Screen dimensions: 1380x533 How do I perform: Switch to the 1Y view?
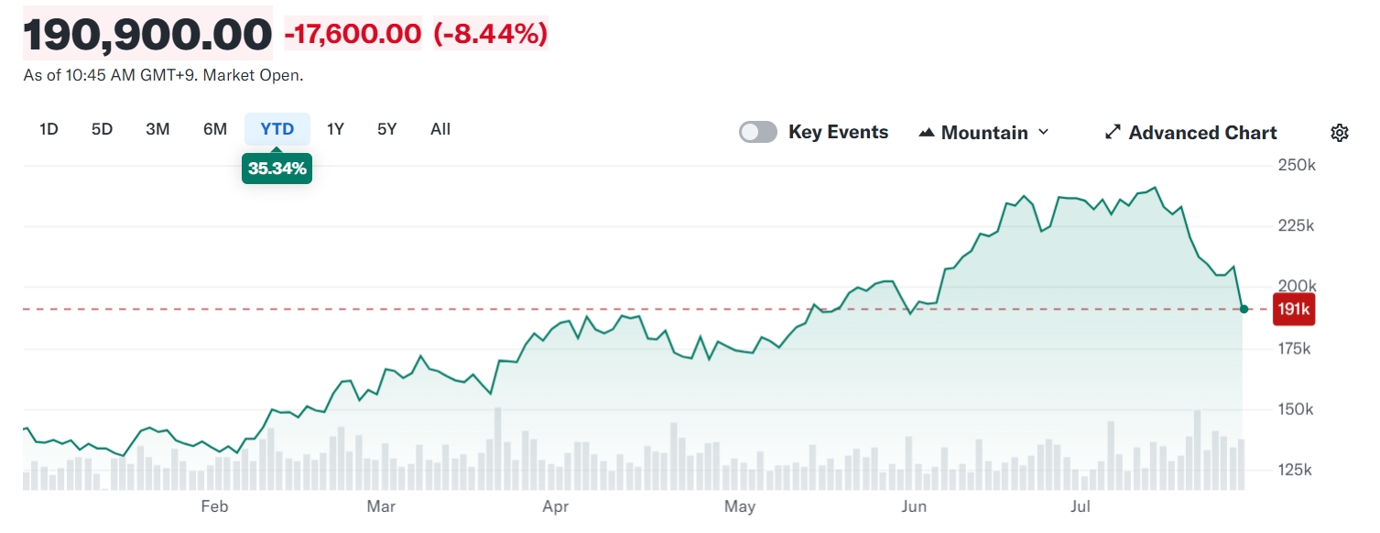tap(334, 129)
